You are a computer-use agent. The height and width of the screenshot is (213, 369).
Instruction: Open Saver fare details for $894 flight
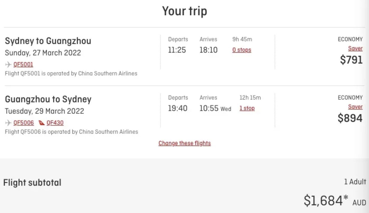tap(355, 107)
